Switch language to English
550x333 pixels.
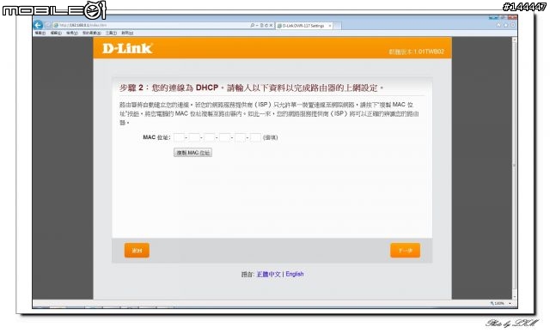tap(295, 274)
